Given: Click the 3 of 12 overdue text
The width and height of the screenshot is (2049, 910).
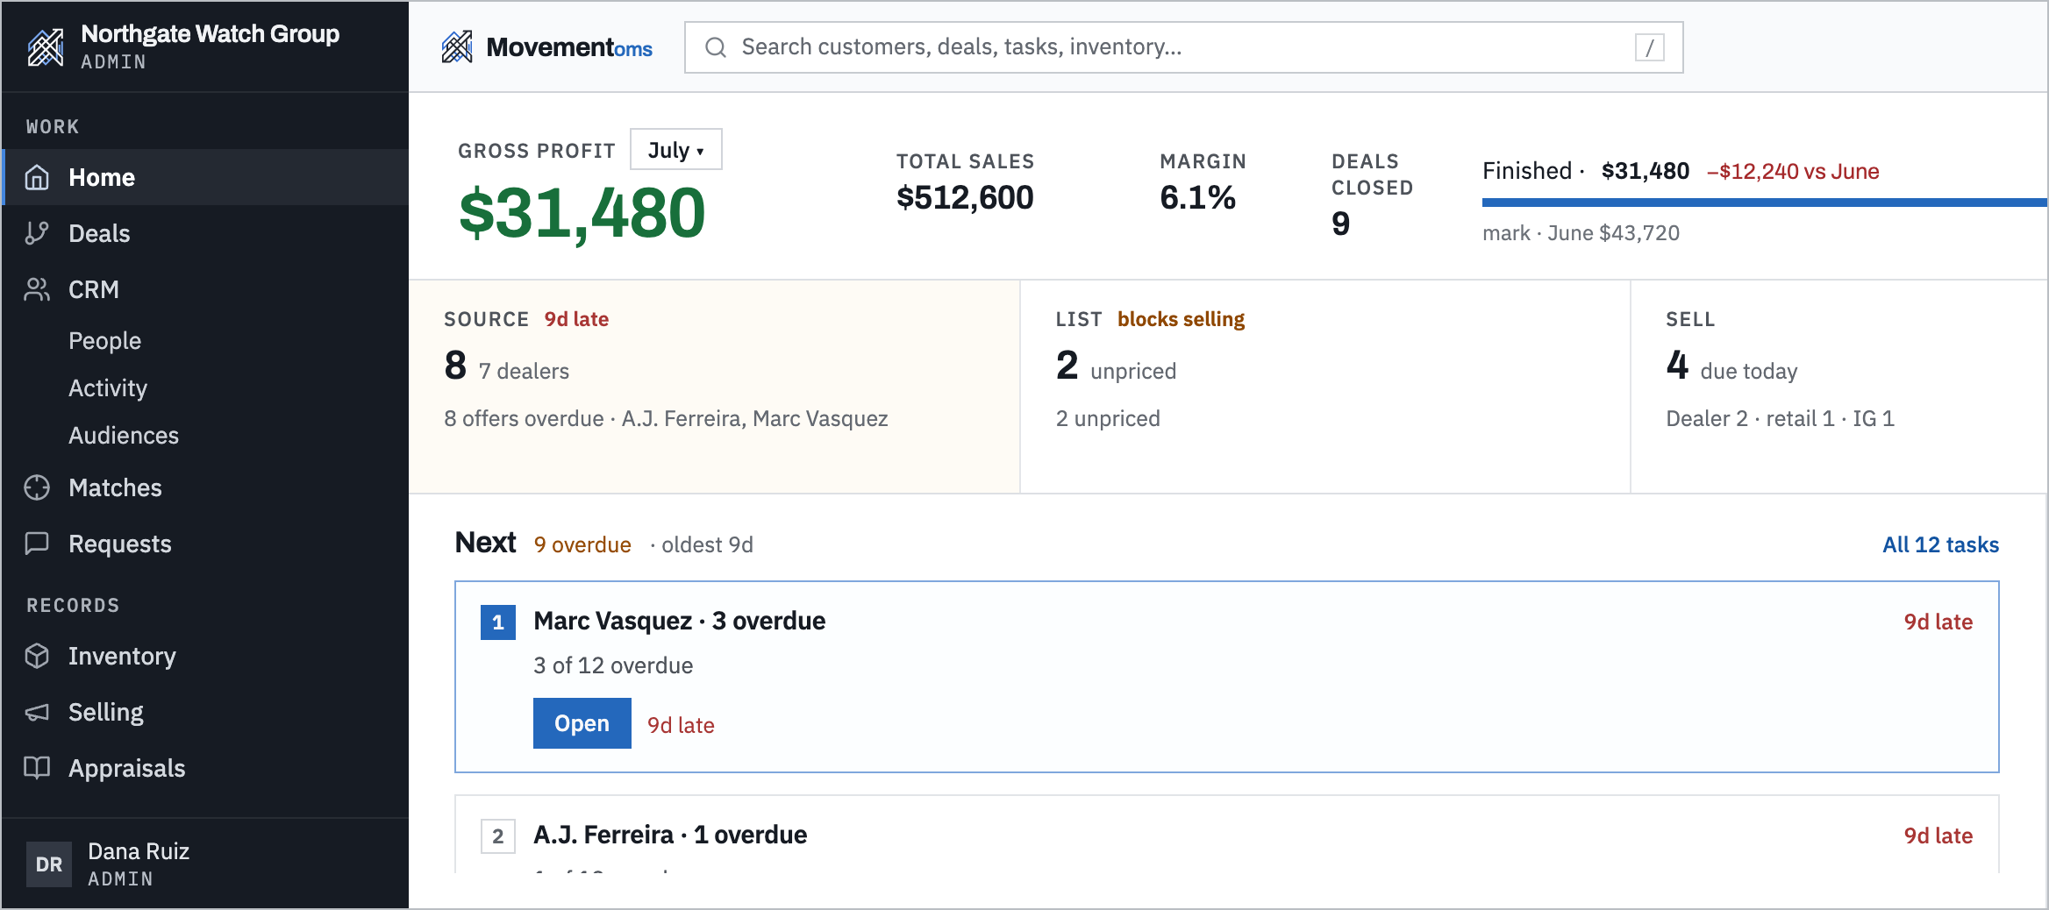Looking at the screenshot, I should pyautogui.click(x=613, y=665).
